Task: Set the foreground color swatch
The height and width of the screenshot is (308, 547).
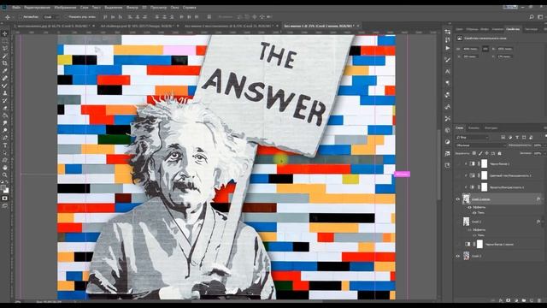Action: (x=3, y=187)
